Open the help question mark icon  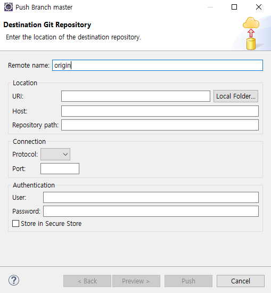[14, 280]
